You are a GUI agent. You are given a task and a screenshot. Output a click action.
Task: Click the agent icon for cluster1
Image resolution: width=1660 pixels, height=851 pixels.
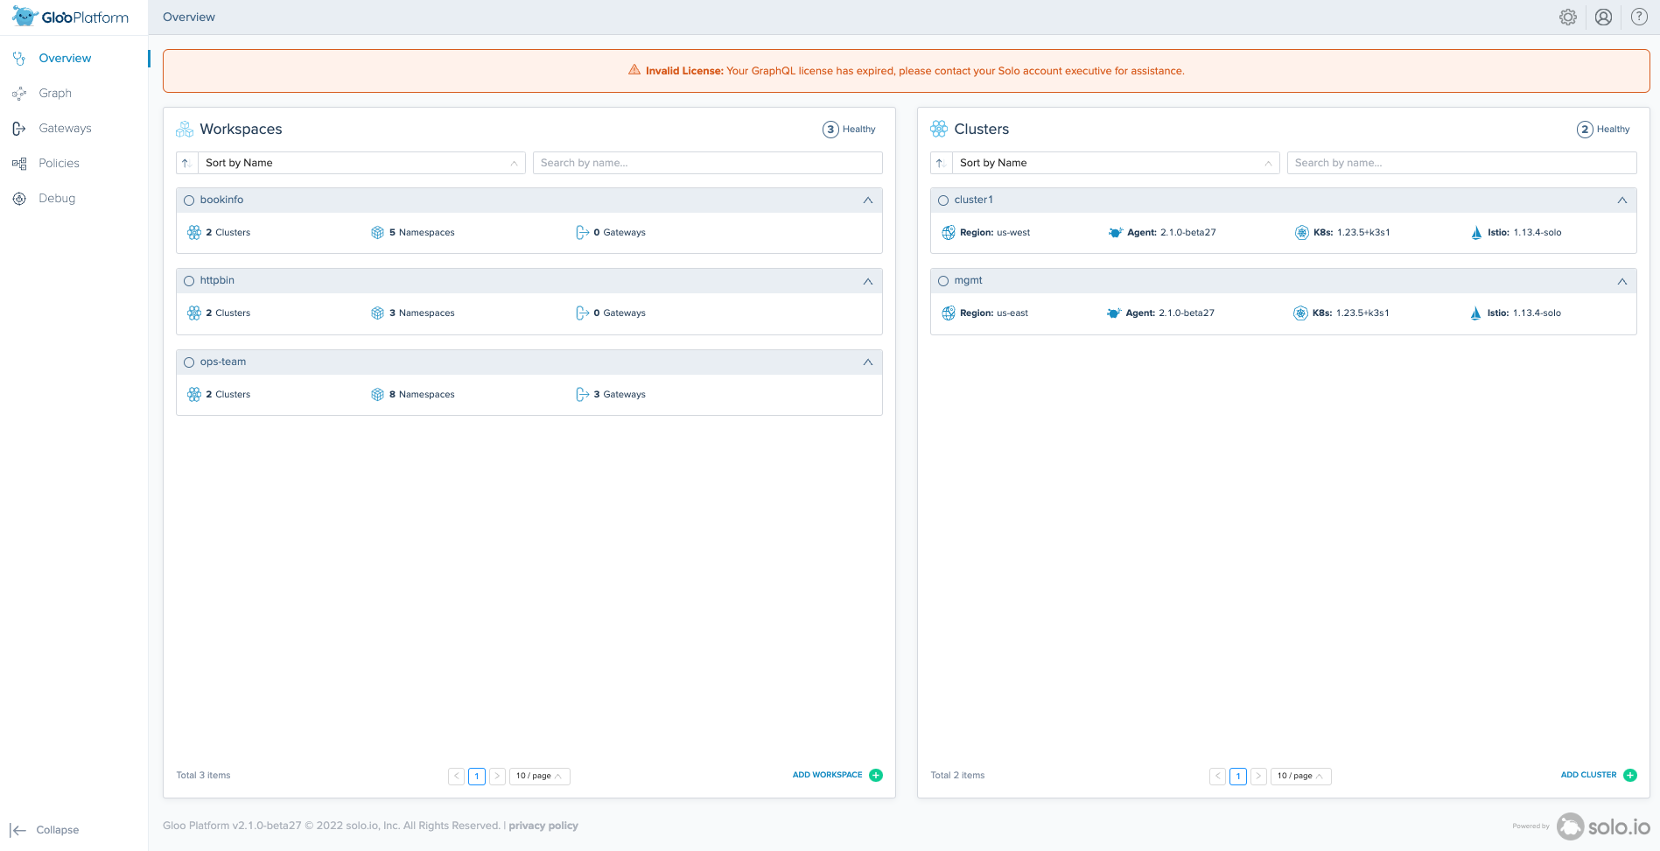[x=1116, y=232]
